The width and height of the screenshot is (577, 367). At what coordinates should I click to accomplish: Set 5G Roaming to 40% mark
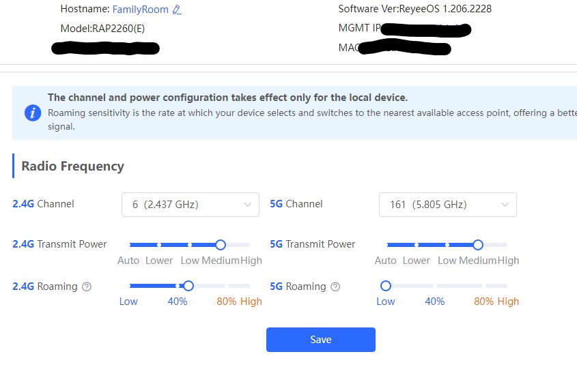point(435,286)
